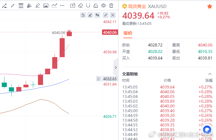Select the ray line drawing tool

coord(13,6)
